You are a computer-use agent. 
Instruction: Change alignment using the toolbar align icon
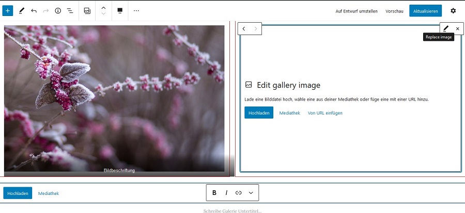pyautogui.click(x=120, y=11)
